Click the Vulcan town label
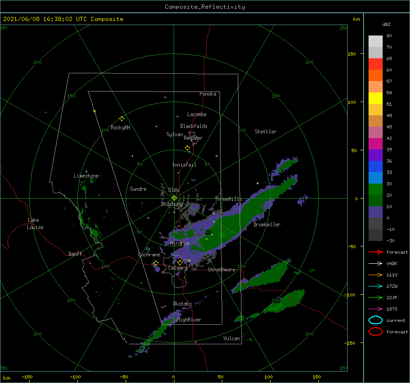The image size is (410, 383). [232, 338]
